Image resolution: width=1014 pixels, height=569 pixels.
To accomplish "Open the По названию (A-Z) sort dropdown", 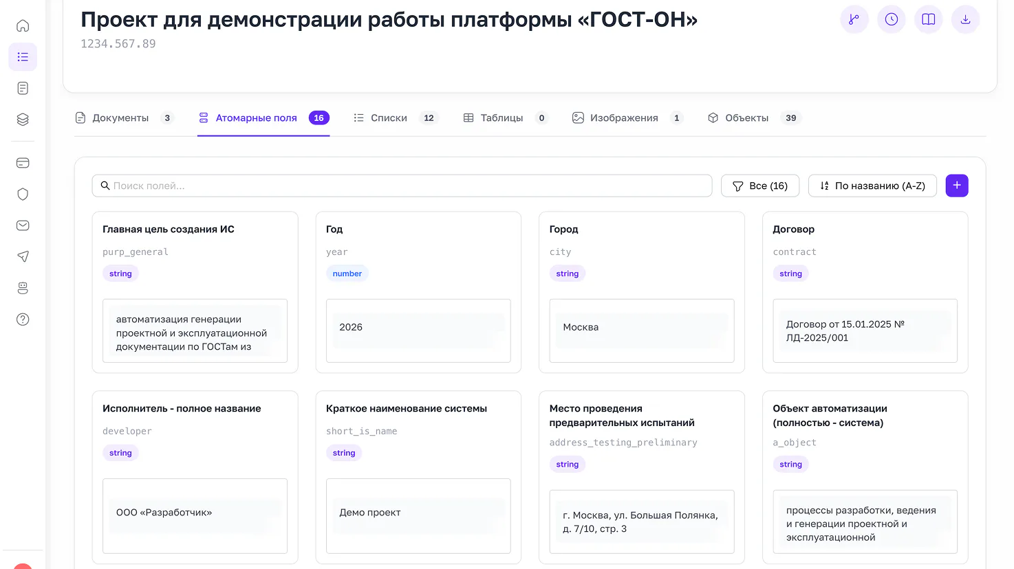I will pyautogui.click(x=872, y=186).
